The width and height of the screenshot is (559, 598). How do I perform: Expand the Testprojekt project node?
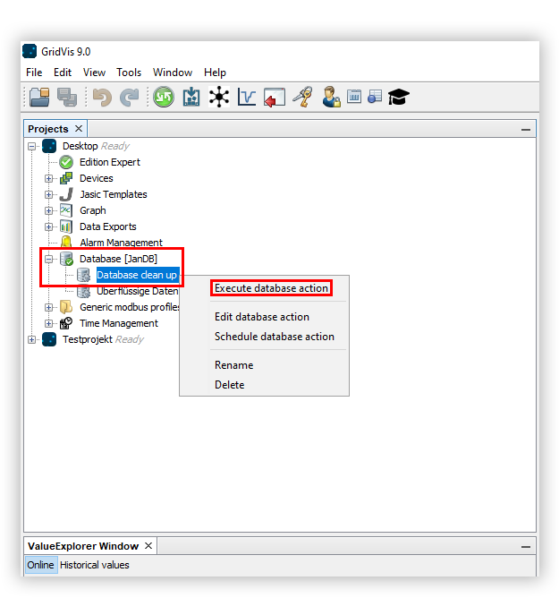click(32, 339)
